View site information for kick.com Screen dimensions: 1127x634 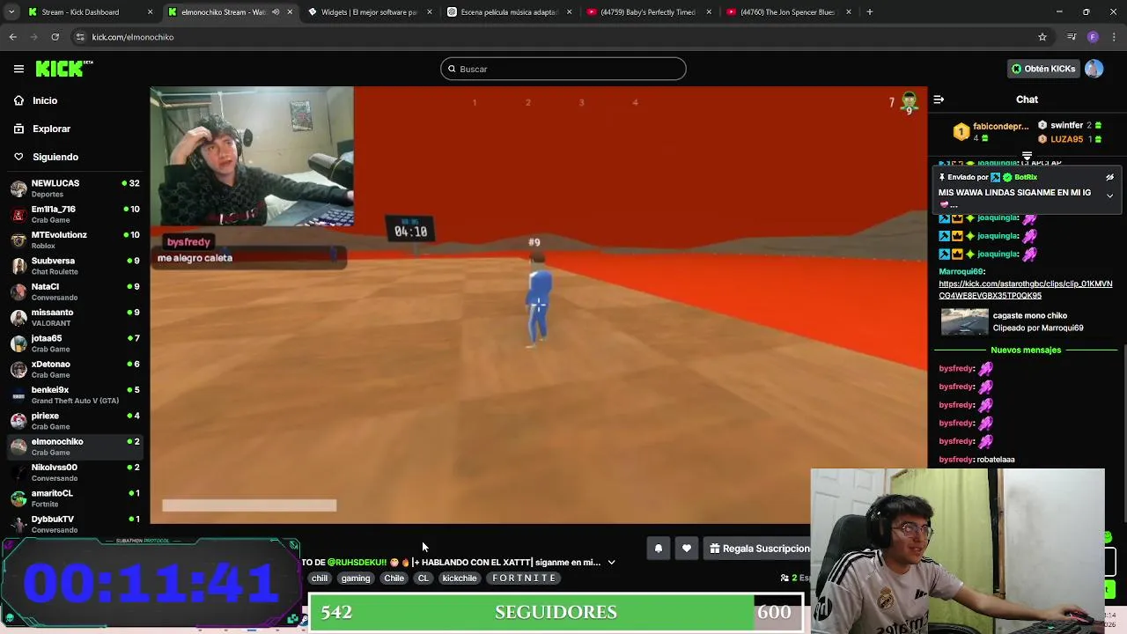click(x=80, y=37)
